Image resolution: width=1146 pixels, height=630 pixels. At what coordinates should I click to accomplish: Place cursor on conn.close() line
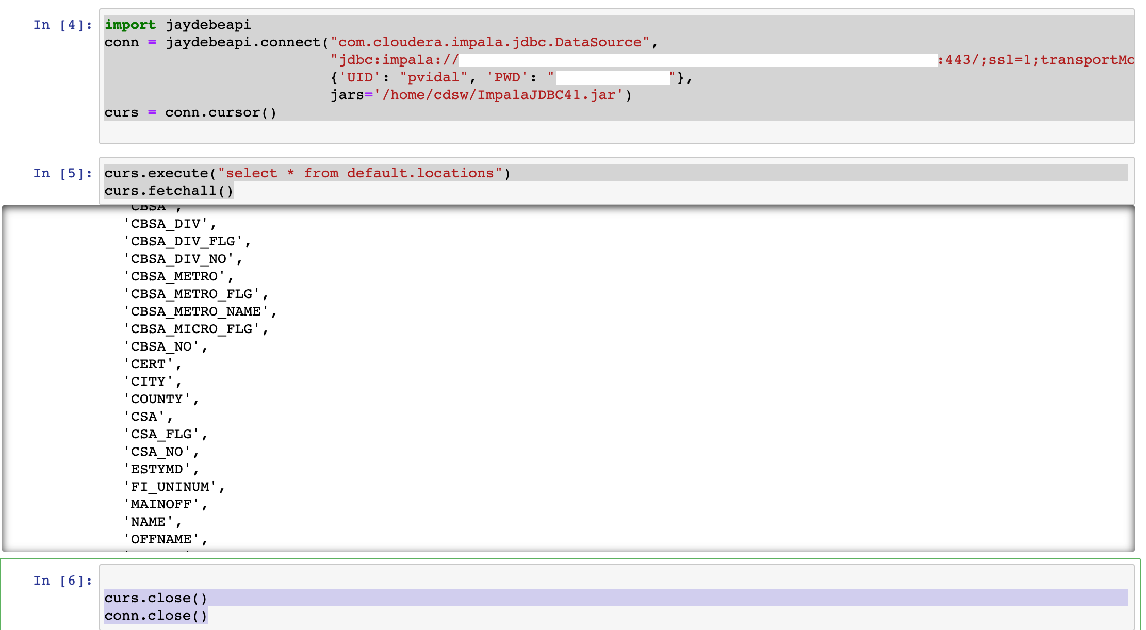pyautogui.click(x=155, y=616)
